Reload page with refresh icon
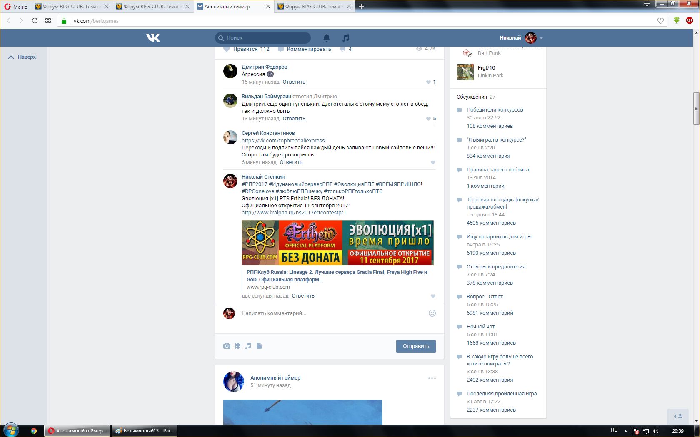700x437 pixels. (35, 21)
